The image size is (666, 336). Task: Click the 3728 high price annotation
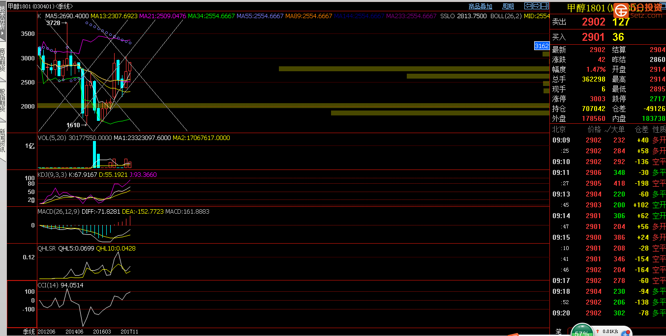(x=54, y=23)
